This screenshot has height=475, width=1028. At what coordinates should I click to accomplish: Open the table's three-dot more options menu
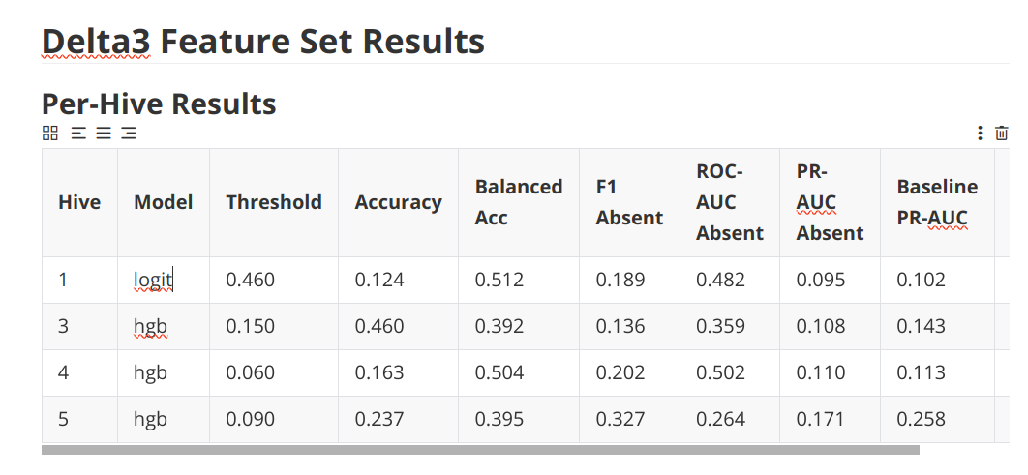(x=980, y=133)
